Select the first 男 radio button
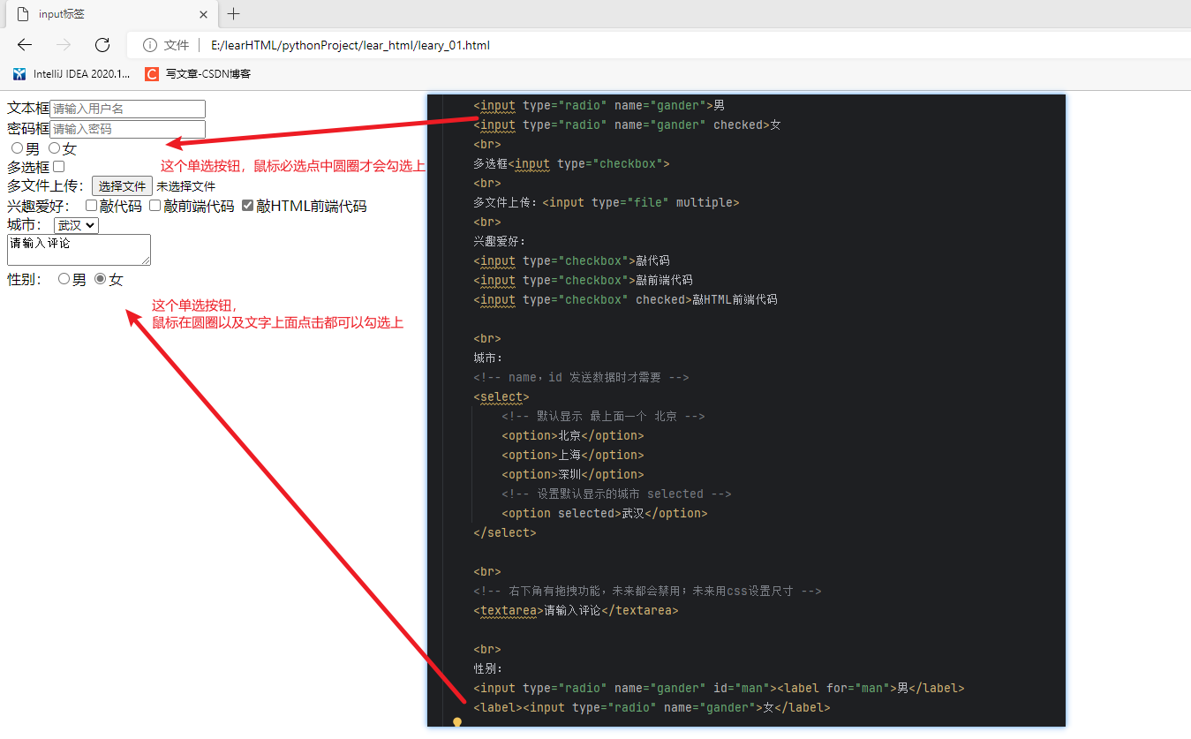This screenshot has height=739, width=1191. (17, 148)
